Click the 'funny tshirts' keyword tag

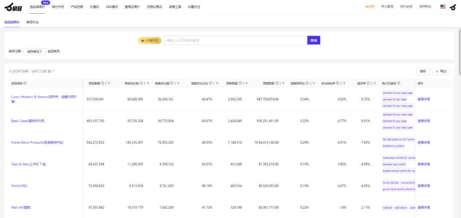391,183
